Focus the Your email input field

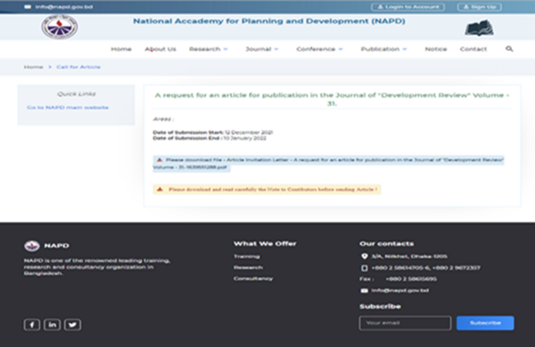coord(405,323)
